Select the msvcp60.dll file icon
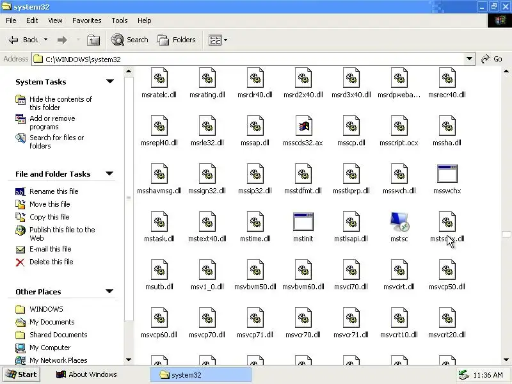The image size is (512, 384). point(159,317)
